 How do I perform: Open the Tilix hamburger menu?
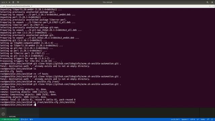(212, 2)
